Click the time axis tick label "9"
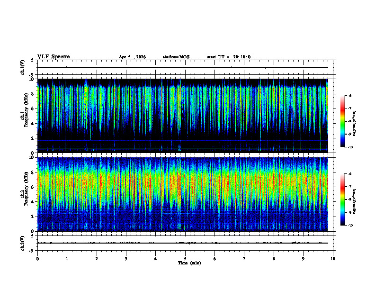 [303, 259]
